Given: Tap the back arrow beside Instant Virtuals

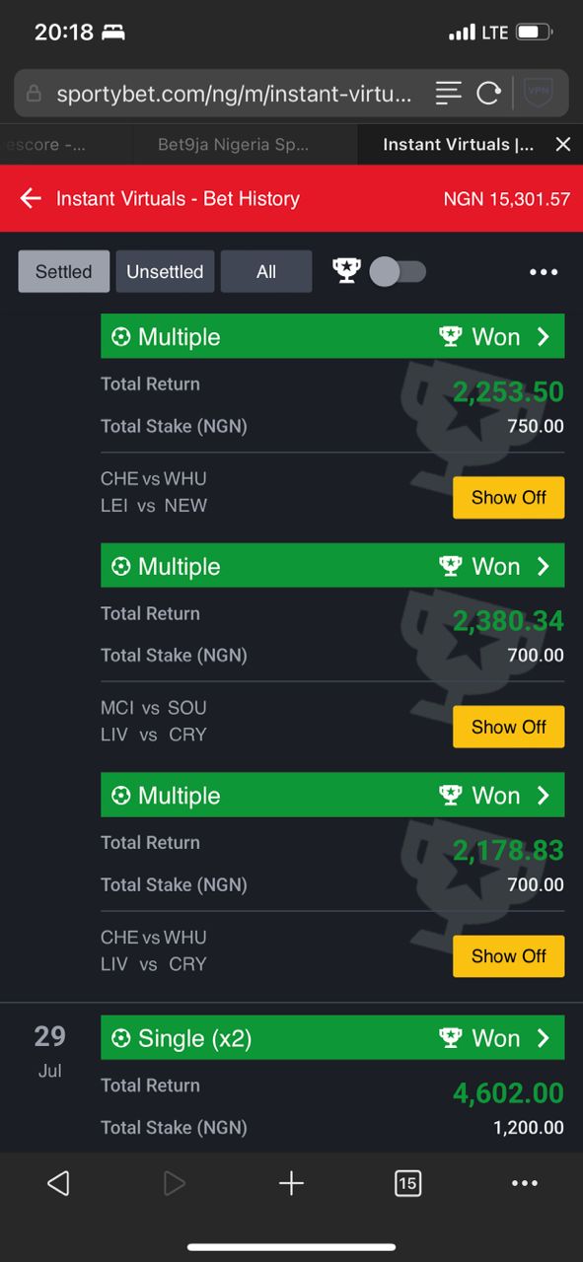Looking at the screenshot, I should point(31,198).
